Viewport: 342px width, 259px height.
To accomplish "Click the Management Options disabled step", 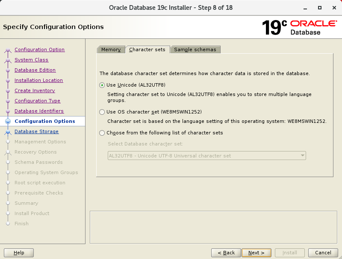I will 40,142.
